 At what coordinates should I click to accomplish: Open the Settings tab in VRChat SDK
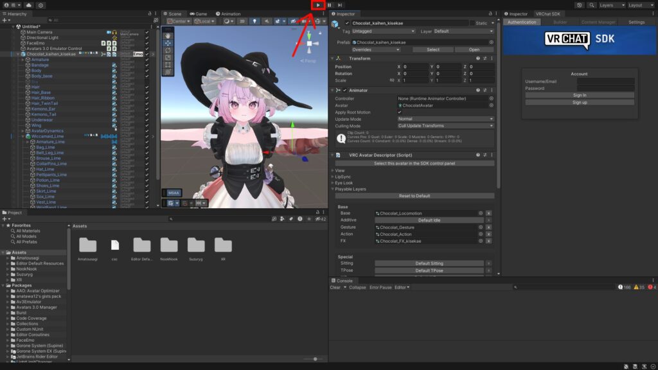(x=636, y=22)
